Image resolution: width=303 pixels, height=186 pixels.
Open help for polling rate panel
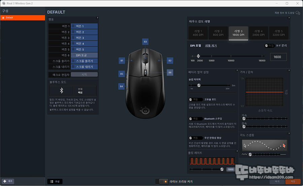[x=237, y=151]
